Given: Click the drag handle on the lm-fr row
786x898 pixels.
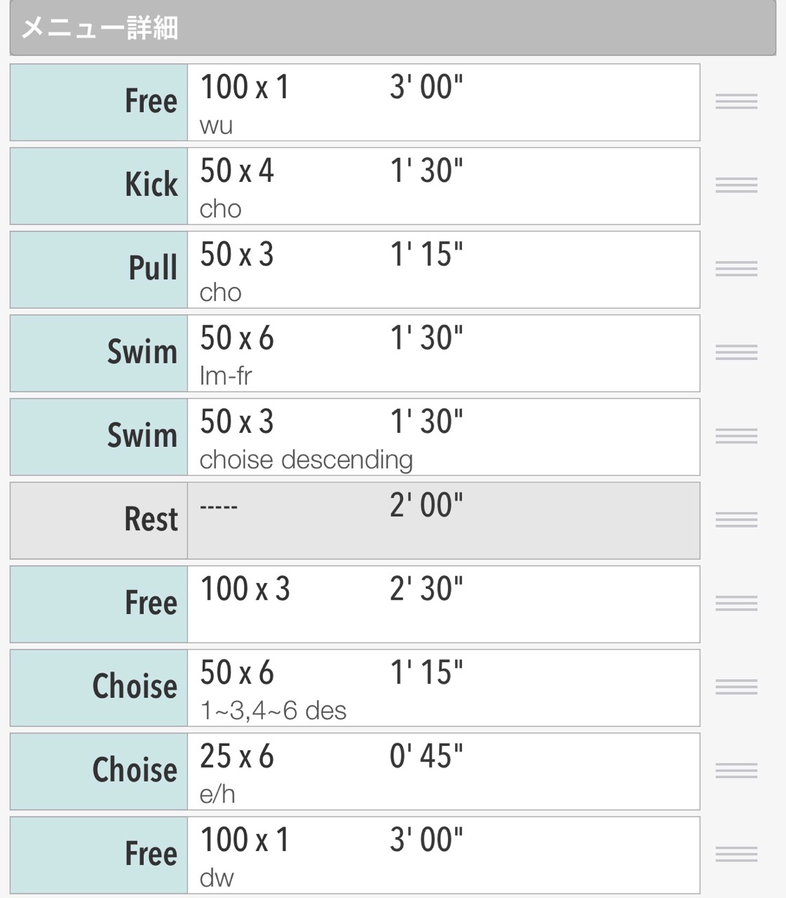Looking at the screenshot, I should 736,352.
